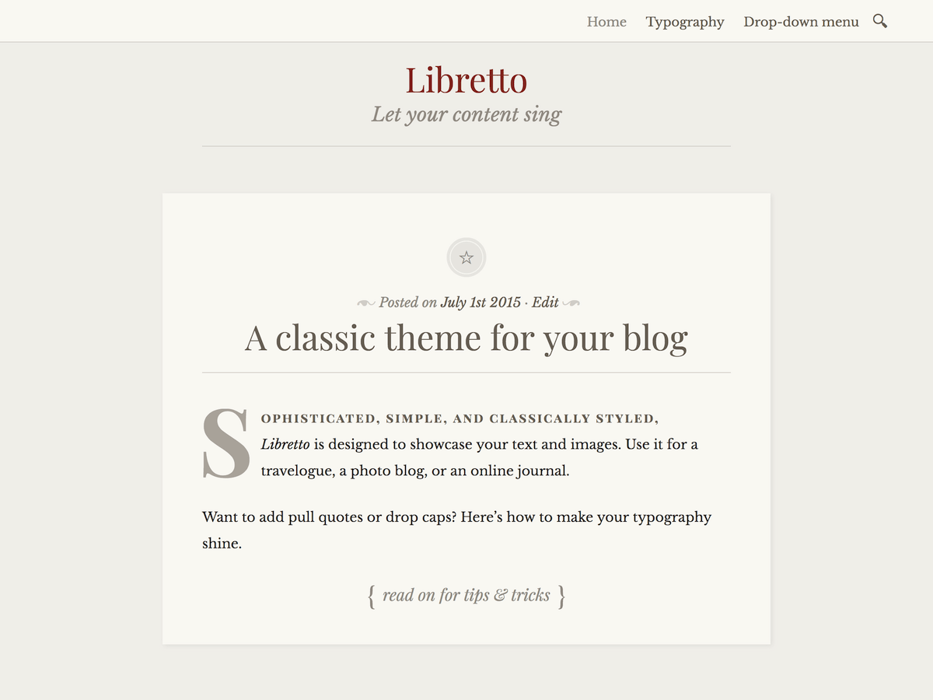Click the tagline "Let your content sing"

click(x=466, y=115)
